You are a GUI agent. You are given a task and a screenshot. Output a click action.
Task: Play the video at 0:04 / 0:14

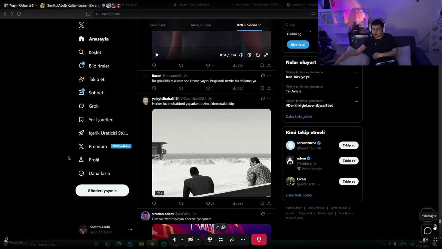157,55
